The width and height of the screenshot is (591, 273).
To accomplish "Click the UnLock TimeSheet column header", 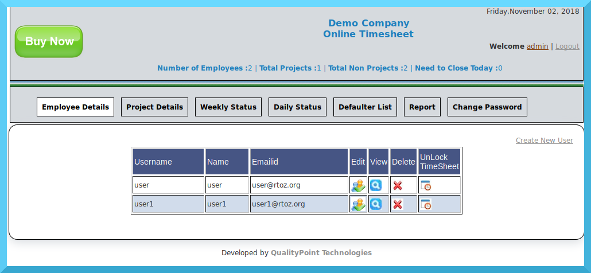I will 440,162.
